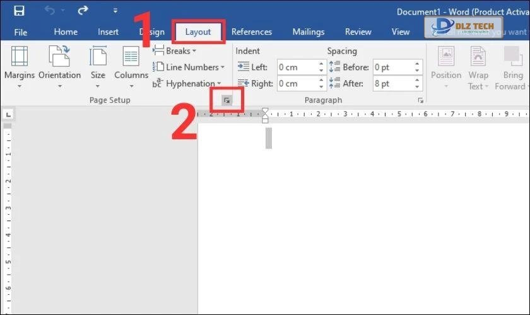The width and height of the screenshot is (530, 315).
Task: Open the Margins tool
Action: (19, 66)
